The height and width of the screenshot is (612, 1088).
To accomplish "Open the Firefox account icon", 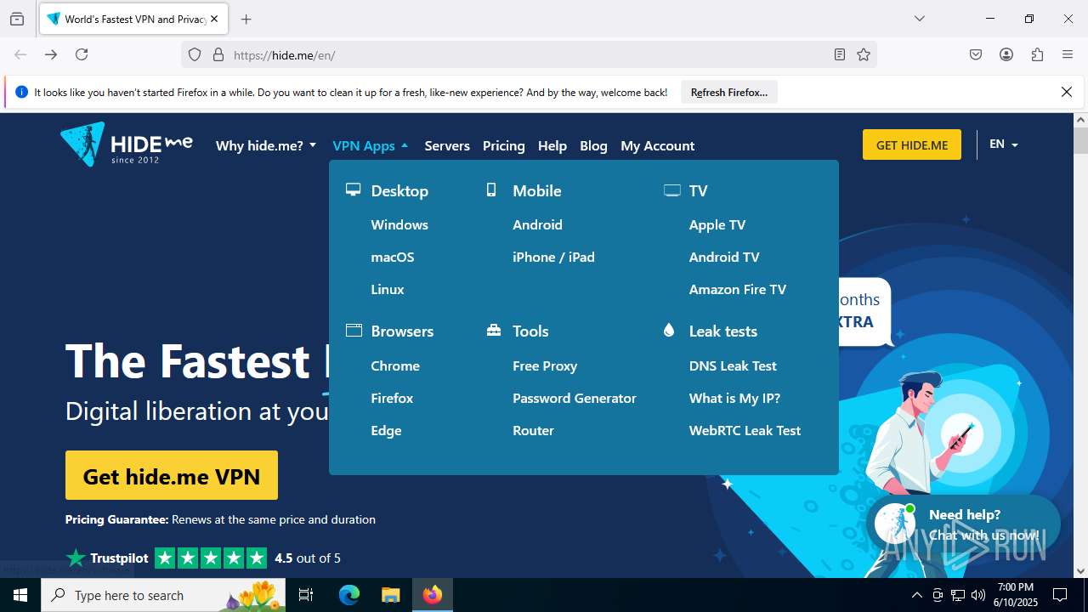I will [1006, 54].
